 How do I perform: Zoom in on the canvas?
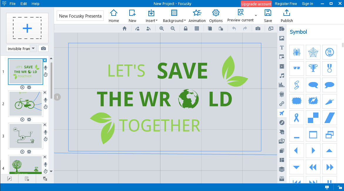[x=162, y=28]
